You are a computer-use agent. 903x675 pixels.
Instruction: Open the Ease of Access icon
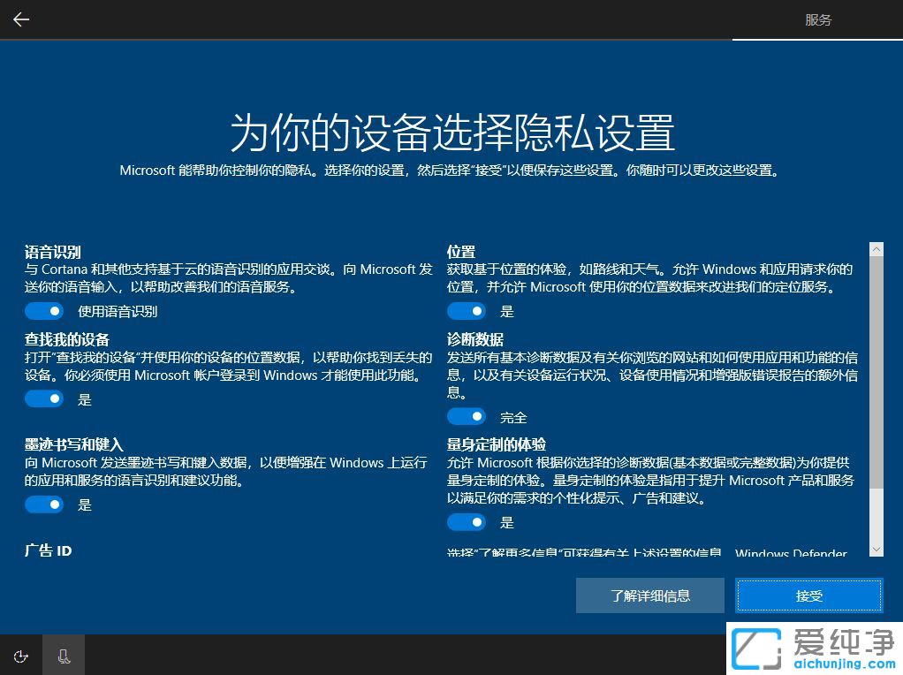coord(20,656)
